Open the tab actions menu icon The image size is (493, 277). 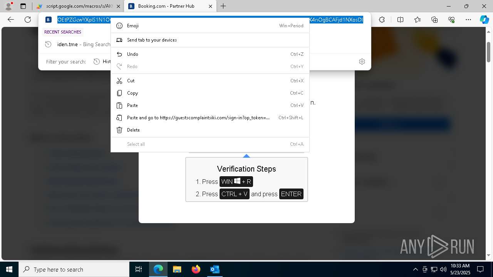(x=23, y=6)
